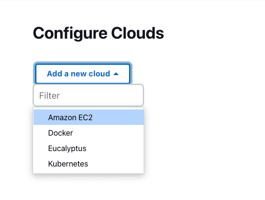Collapse the Add a new cloud dropdown

83,74
